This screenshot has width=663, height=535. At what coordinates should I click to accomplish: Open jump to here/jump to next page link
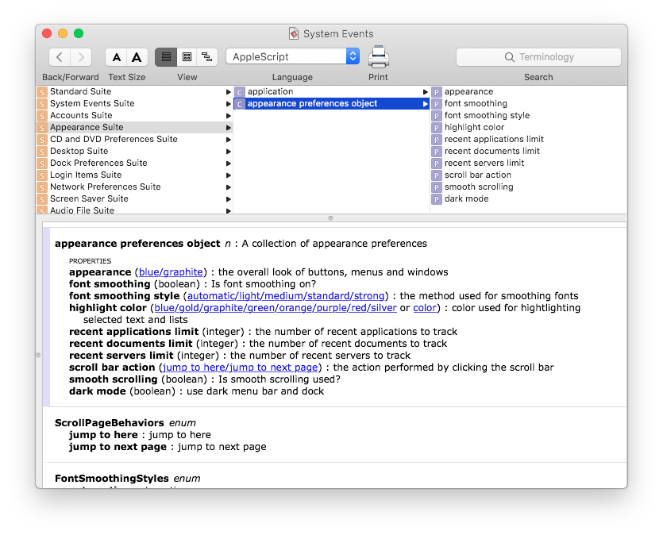pyautogui.click(x=240, y=368)
